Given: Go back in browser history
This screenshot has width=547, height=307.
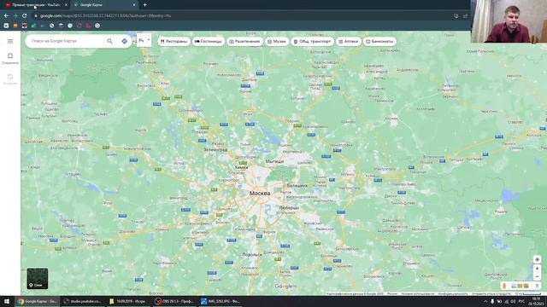Looking at the screenshot, I should click(x=6, y=15).
